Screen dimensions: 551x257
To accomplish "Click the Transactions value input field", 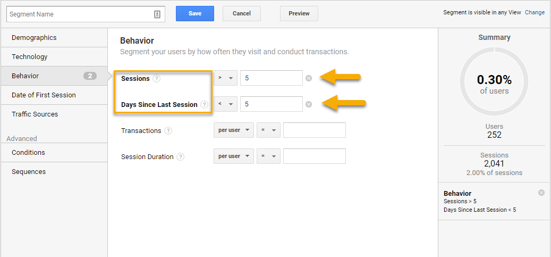I will pyautogui.click(x=315, y=130).
